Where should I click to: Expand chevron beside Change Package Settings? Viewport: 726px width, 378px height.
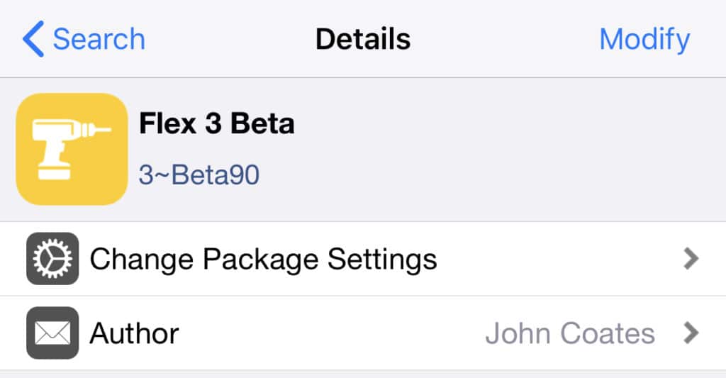point(691,258)
